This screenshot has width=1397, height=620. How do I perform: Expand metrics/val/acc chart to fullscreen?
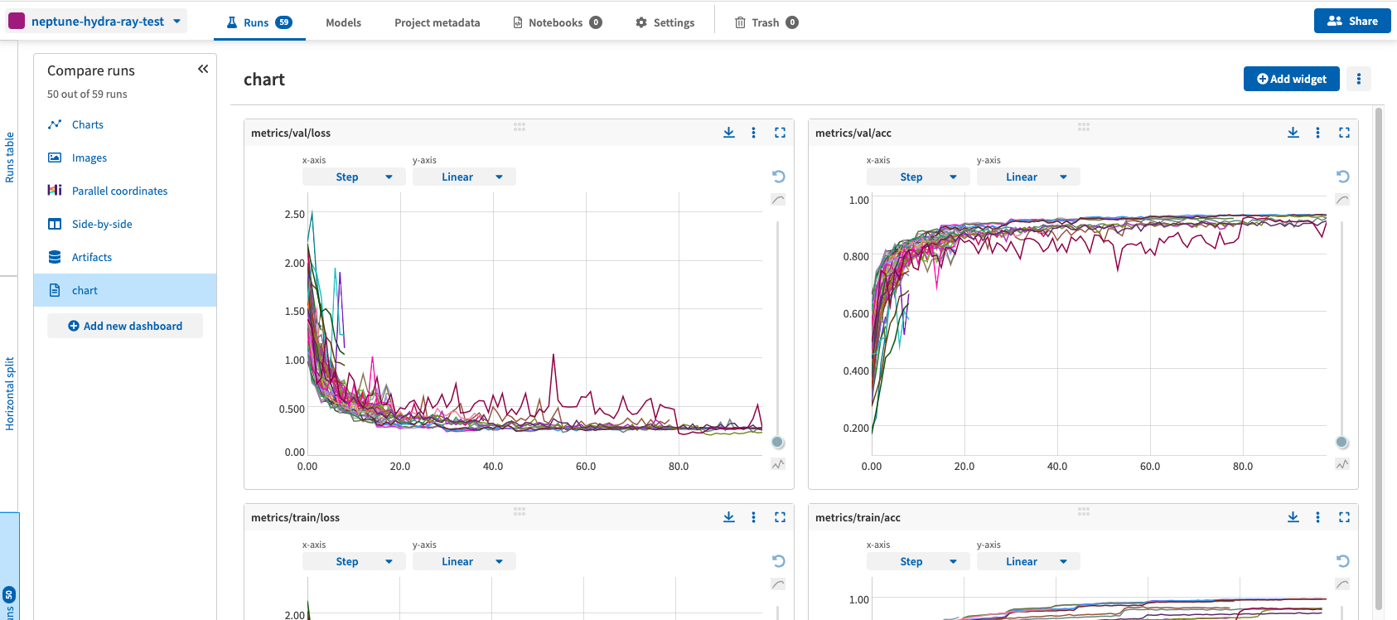(x=1344, y=133)
